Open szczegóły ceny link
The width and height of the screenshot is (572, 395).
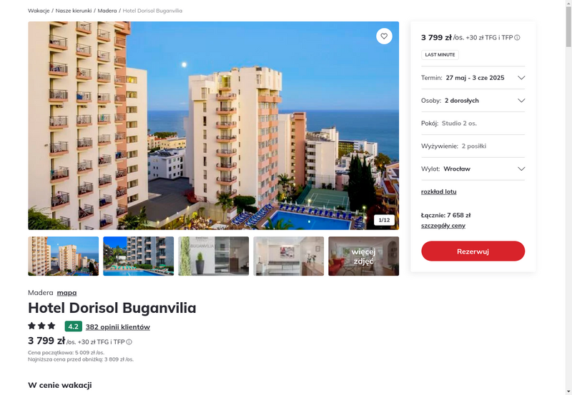(443, 226)
